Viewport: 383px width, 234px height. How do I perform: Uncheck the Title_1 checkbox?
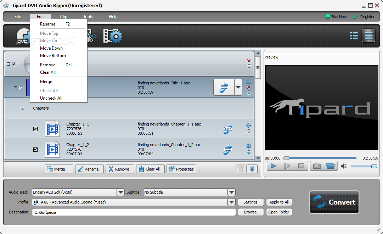tap(21, 88)
